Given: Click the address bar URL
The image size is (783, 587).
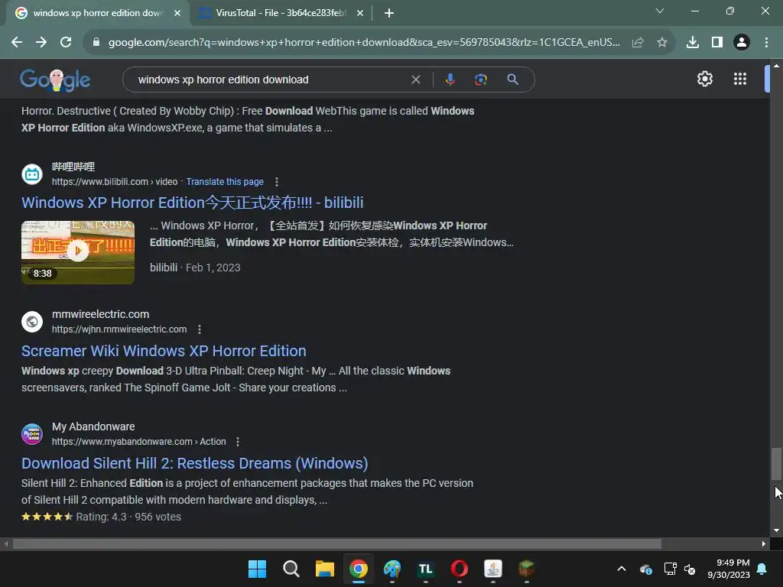Looking at the screenshot, I should (364, 43).
